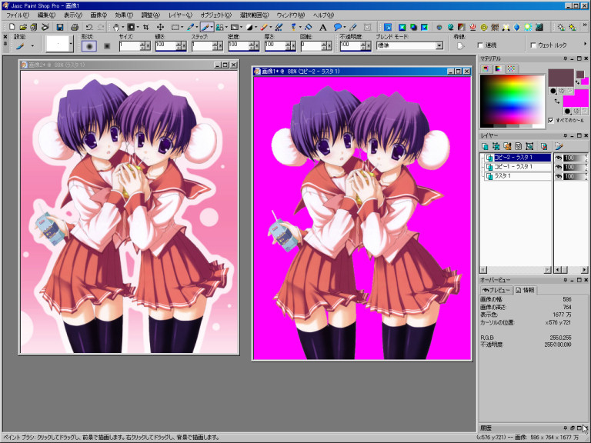This screenshot has width=591, height=443.
Task: Open the ファイル(F) menu
Action: coord(18,15)
